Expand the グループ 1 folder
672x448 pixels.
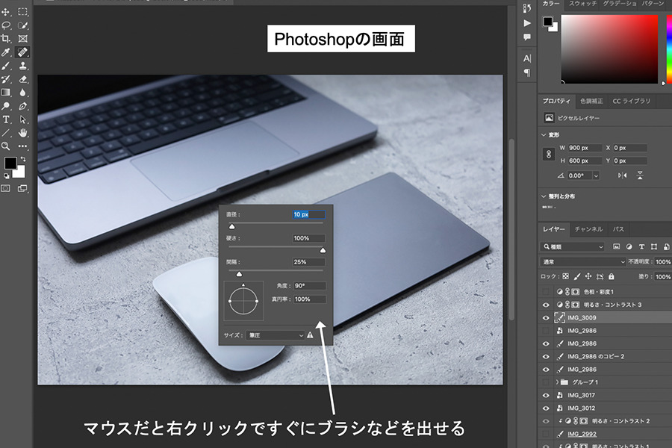pyautogui.click(x=557, y=382)
